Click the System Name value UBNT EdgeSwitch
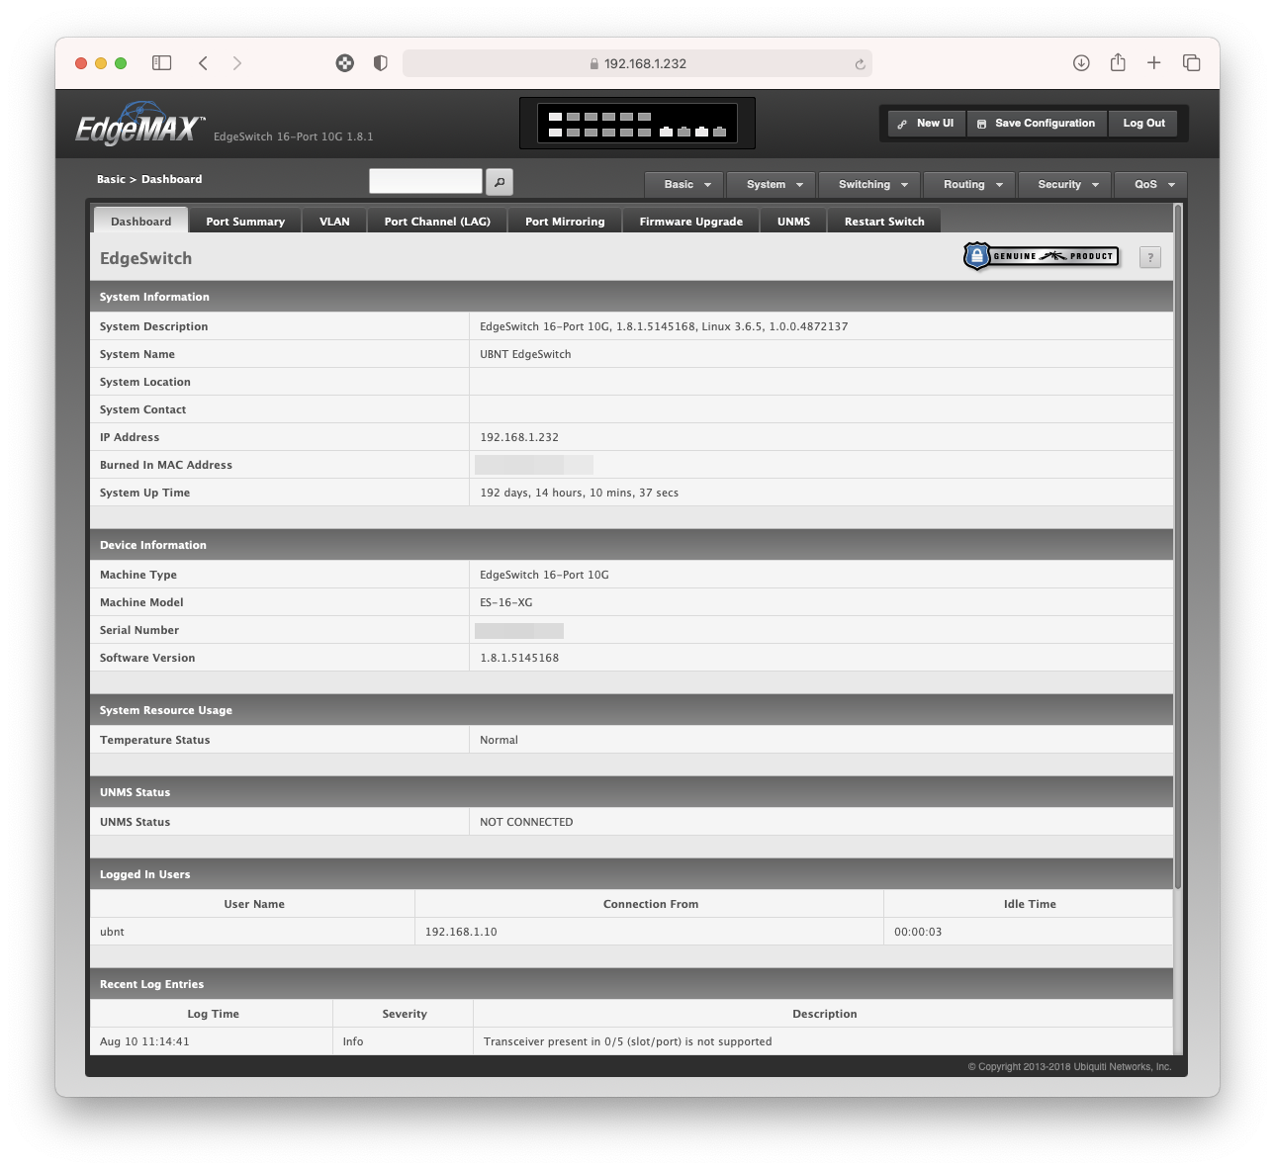Viewport: 1275px width, 1170px height. click(525, 354)
